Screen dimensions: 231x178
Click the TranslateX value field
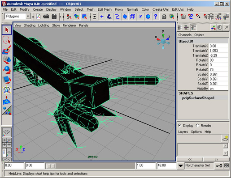(x=218, y=46)
